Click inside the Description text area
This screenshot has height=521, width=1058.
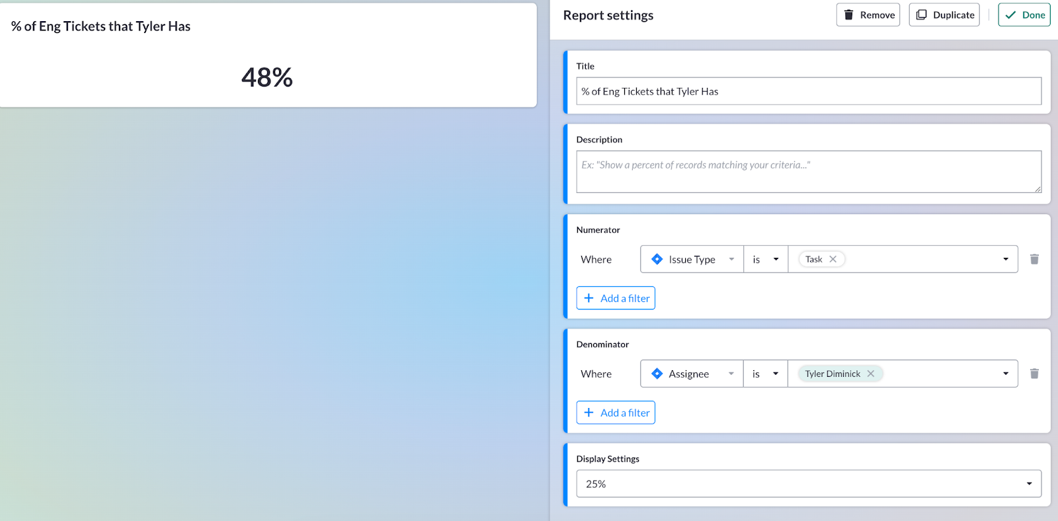[808, 171]
